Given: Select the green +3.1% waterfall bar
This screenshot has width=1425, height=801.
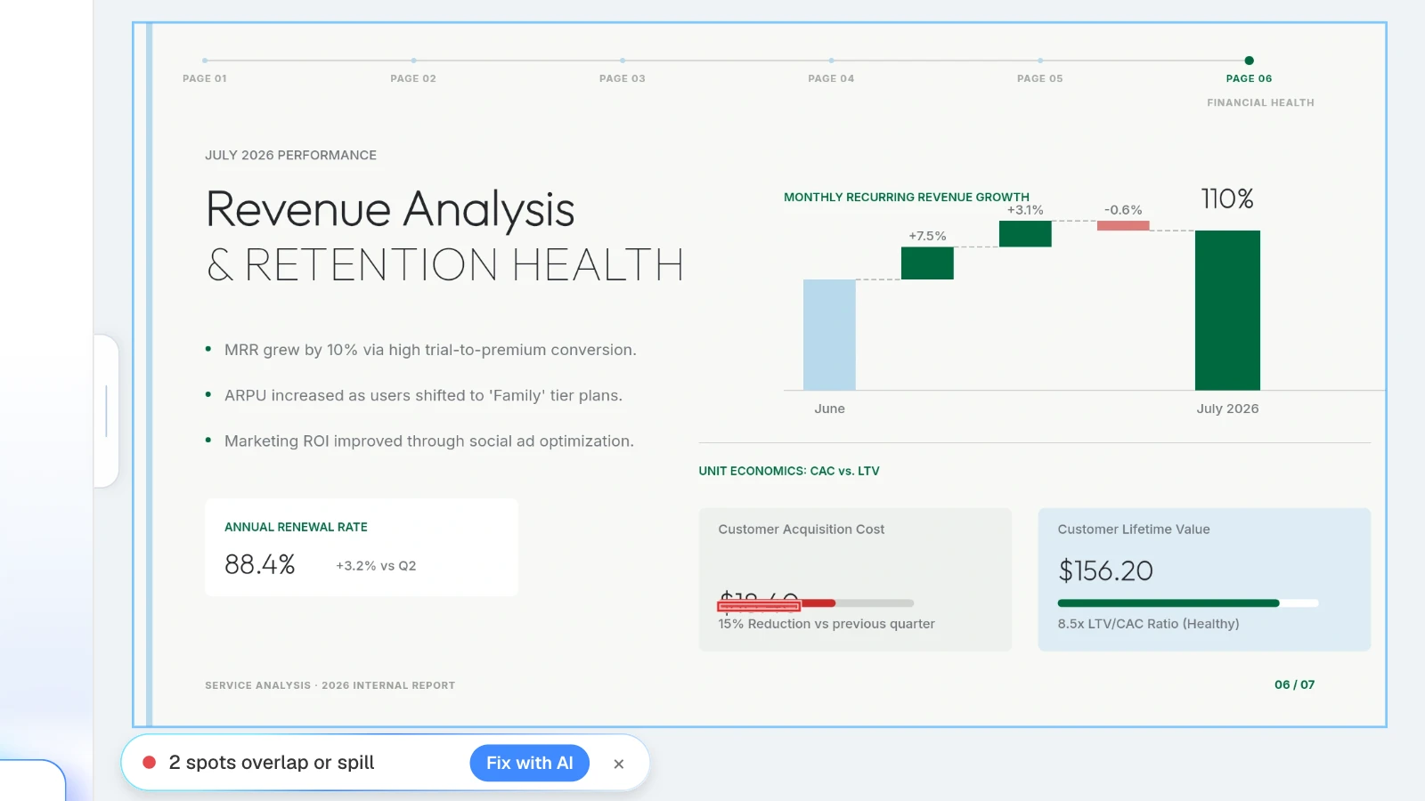Looking at the screenshot, I should 1025,234.
